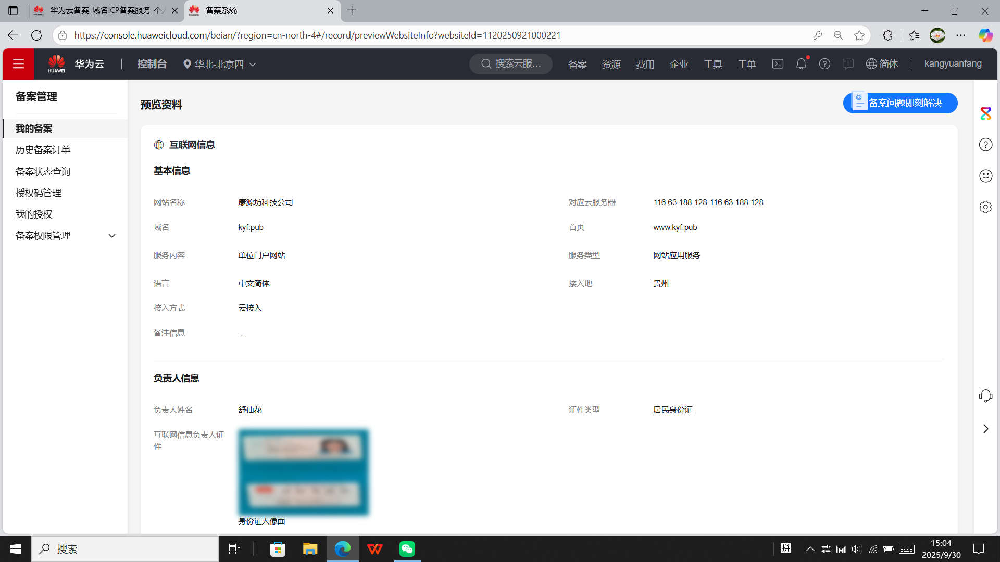Open WeChat from the taskbar
The width and height of the screenshot is (1000, 562).
pyautogui.click(x=407, y=549)
